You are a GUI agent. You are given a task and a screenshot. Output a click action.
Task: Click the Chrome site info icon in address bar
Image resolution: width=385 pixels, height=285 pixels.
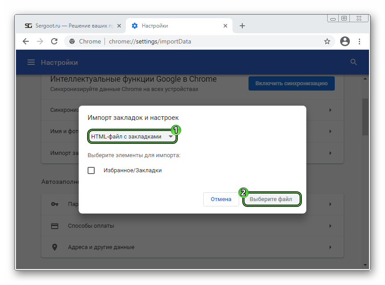click(72, 41)
